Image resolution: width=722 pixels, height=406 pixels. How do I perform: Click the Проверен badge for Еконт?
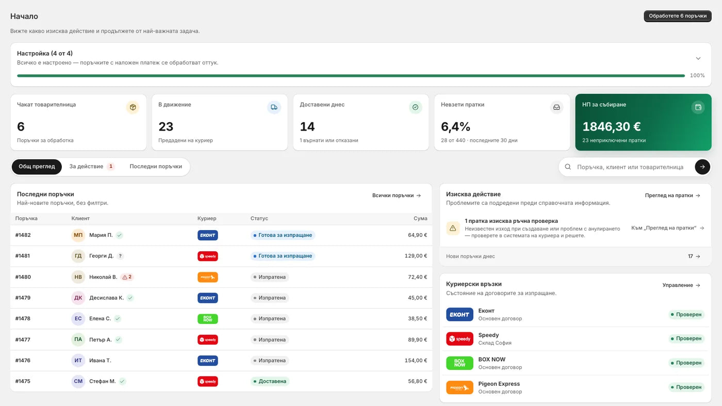pos(686,315)
